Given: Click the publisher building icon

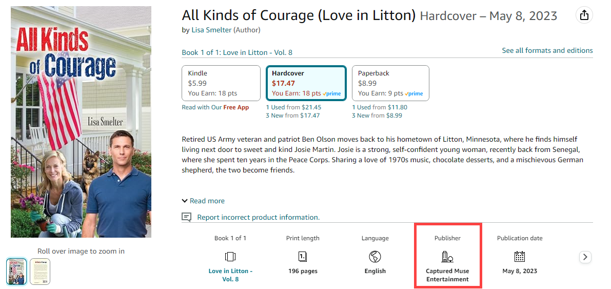Looking at the screenshot, I should (x=447, y=256).
